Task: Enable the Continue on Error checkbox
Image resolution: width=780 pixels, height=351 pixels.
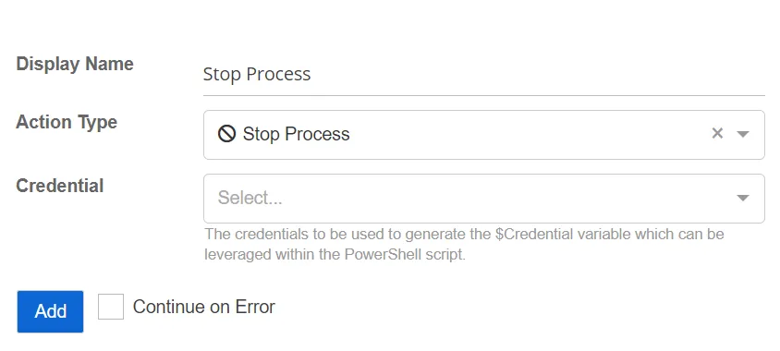Action: click(110, 307)
